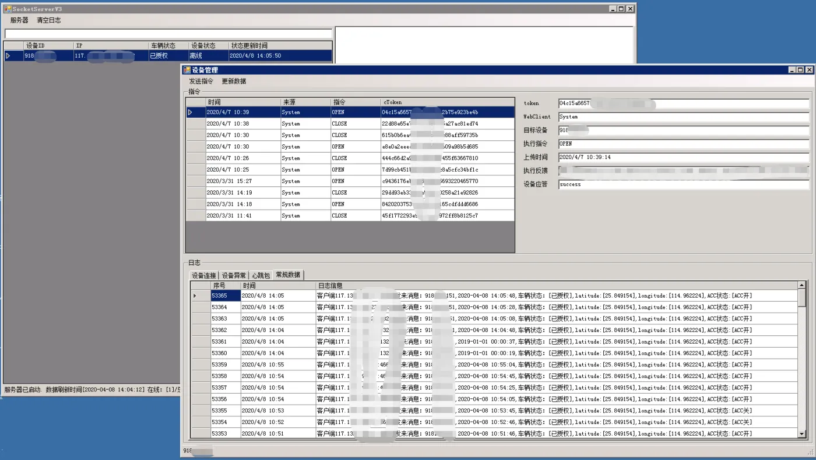The image size is (816, 460).
Task: Maximize the 设备管理 window
Action: coord(800,70)
